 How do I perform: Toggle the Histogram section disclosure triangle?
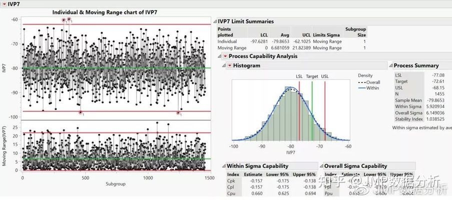click(224, 65)
